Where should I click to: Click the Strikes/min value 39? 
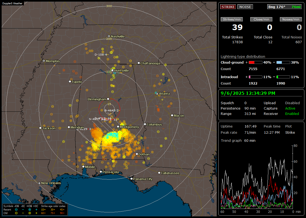pos(237,27)
